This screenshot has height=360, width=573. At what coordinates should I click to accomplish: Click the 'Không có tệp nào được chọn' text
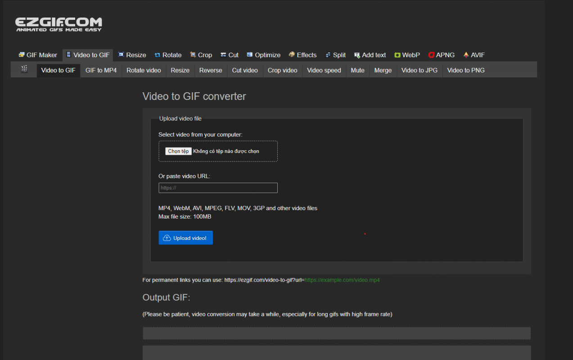226,151
